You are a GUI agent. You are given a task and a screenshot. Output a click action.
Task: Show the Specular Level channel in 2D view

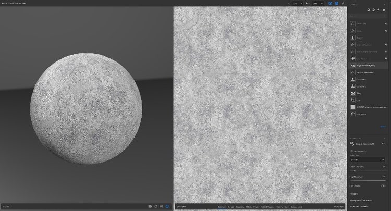pyautogui.click(x=297, y=207)
